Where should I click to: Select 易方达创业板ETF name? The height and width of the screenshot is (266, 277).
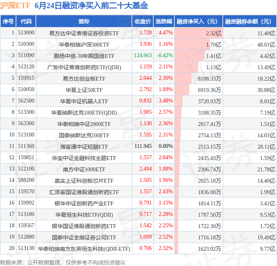pos(84,79)
